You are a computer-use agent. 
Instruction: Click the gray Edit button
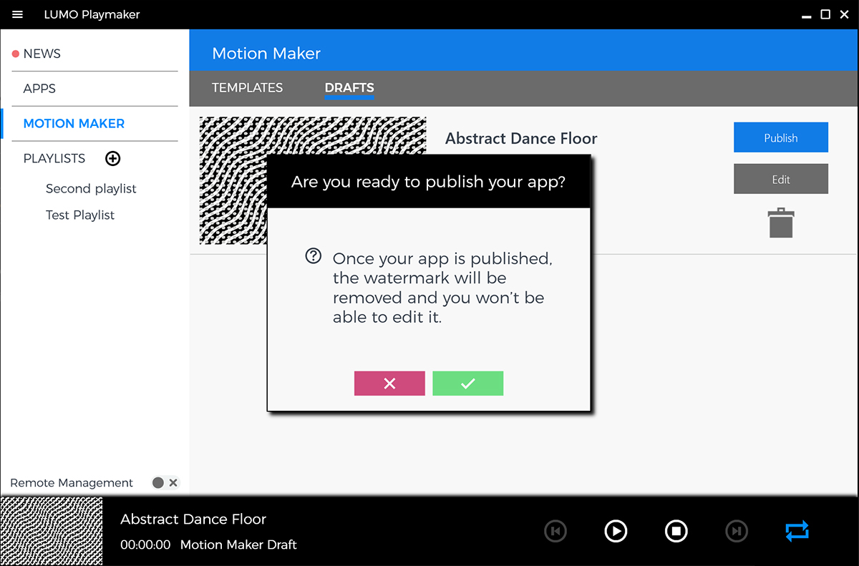[x=781, y=179]
